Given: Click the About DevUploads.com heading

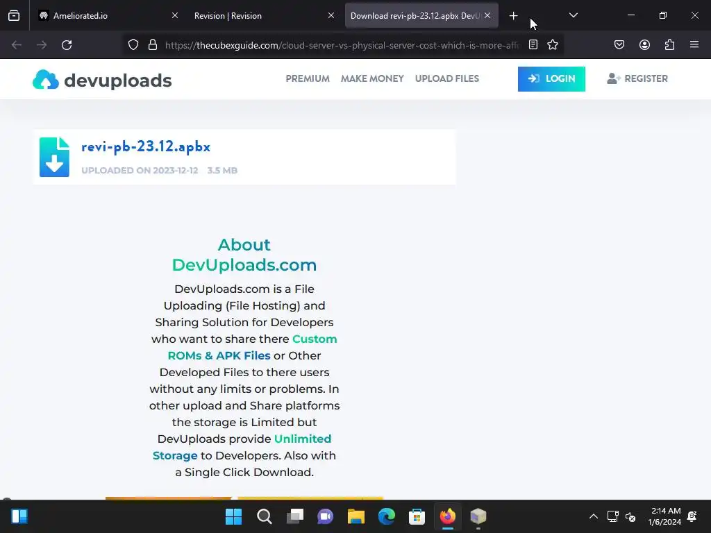Looking at the screenshot, I should (x=244, y=255).
